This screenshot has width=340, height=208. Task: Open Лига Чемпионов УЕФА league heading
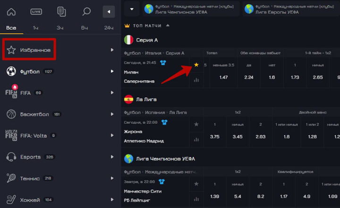tap(165, 159)
